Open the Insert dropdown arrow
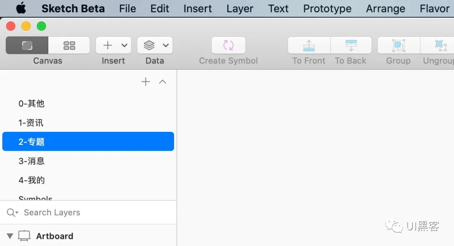 (x=124, y=45)
